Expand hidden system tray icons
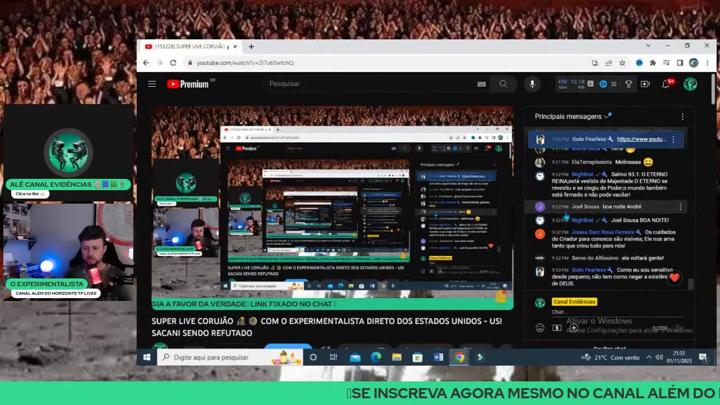 pos(649,357)
